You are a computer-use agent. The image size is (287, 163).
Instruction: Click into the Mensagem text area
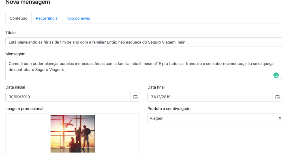pyautogui.click(x=144, y=69)
